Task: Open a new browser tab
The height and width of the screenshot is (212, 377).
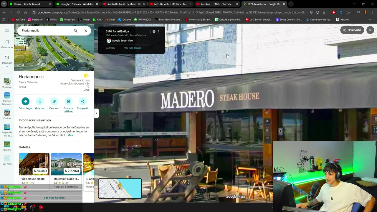Action: [291, 4]
